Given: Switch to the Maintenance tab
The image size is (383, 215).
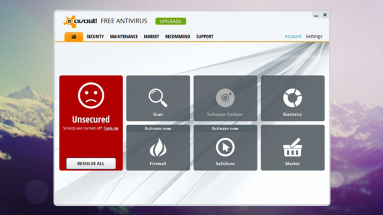Looking at the screenshot, I should 124,37.
